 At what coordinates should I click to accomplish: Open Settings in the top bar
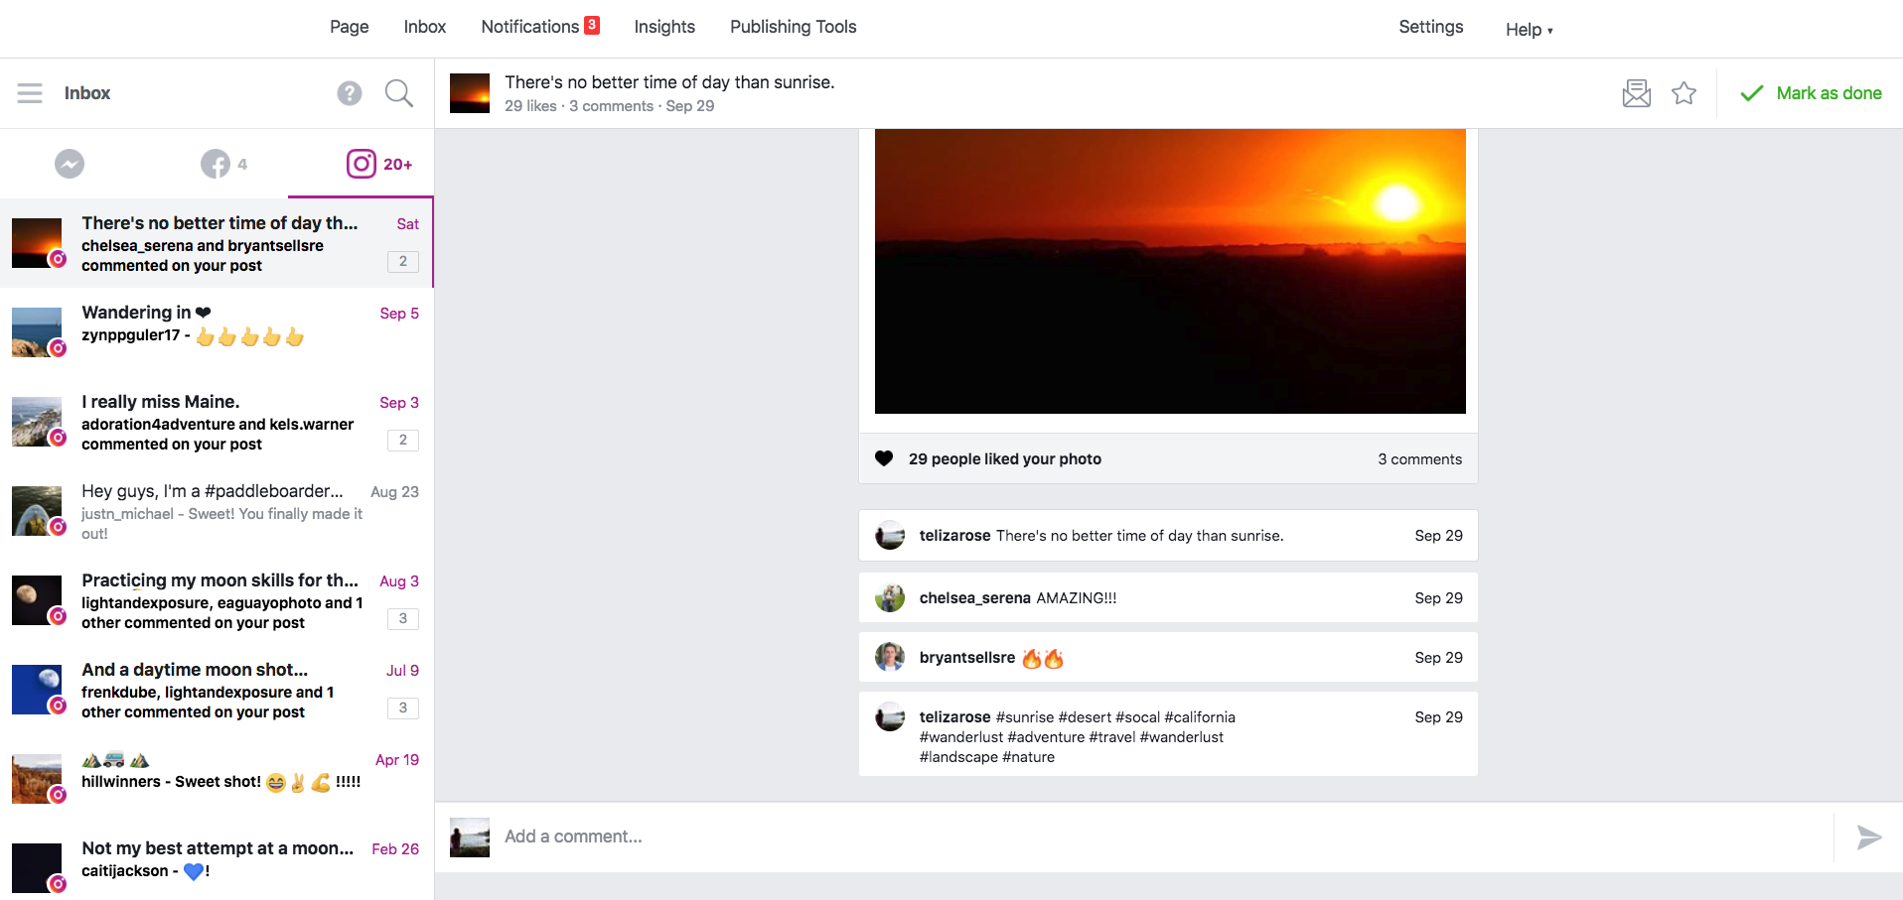point(1430,27)
